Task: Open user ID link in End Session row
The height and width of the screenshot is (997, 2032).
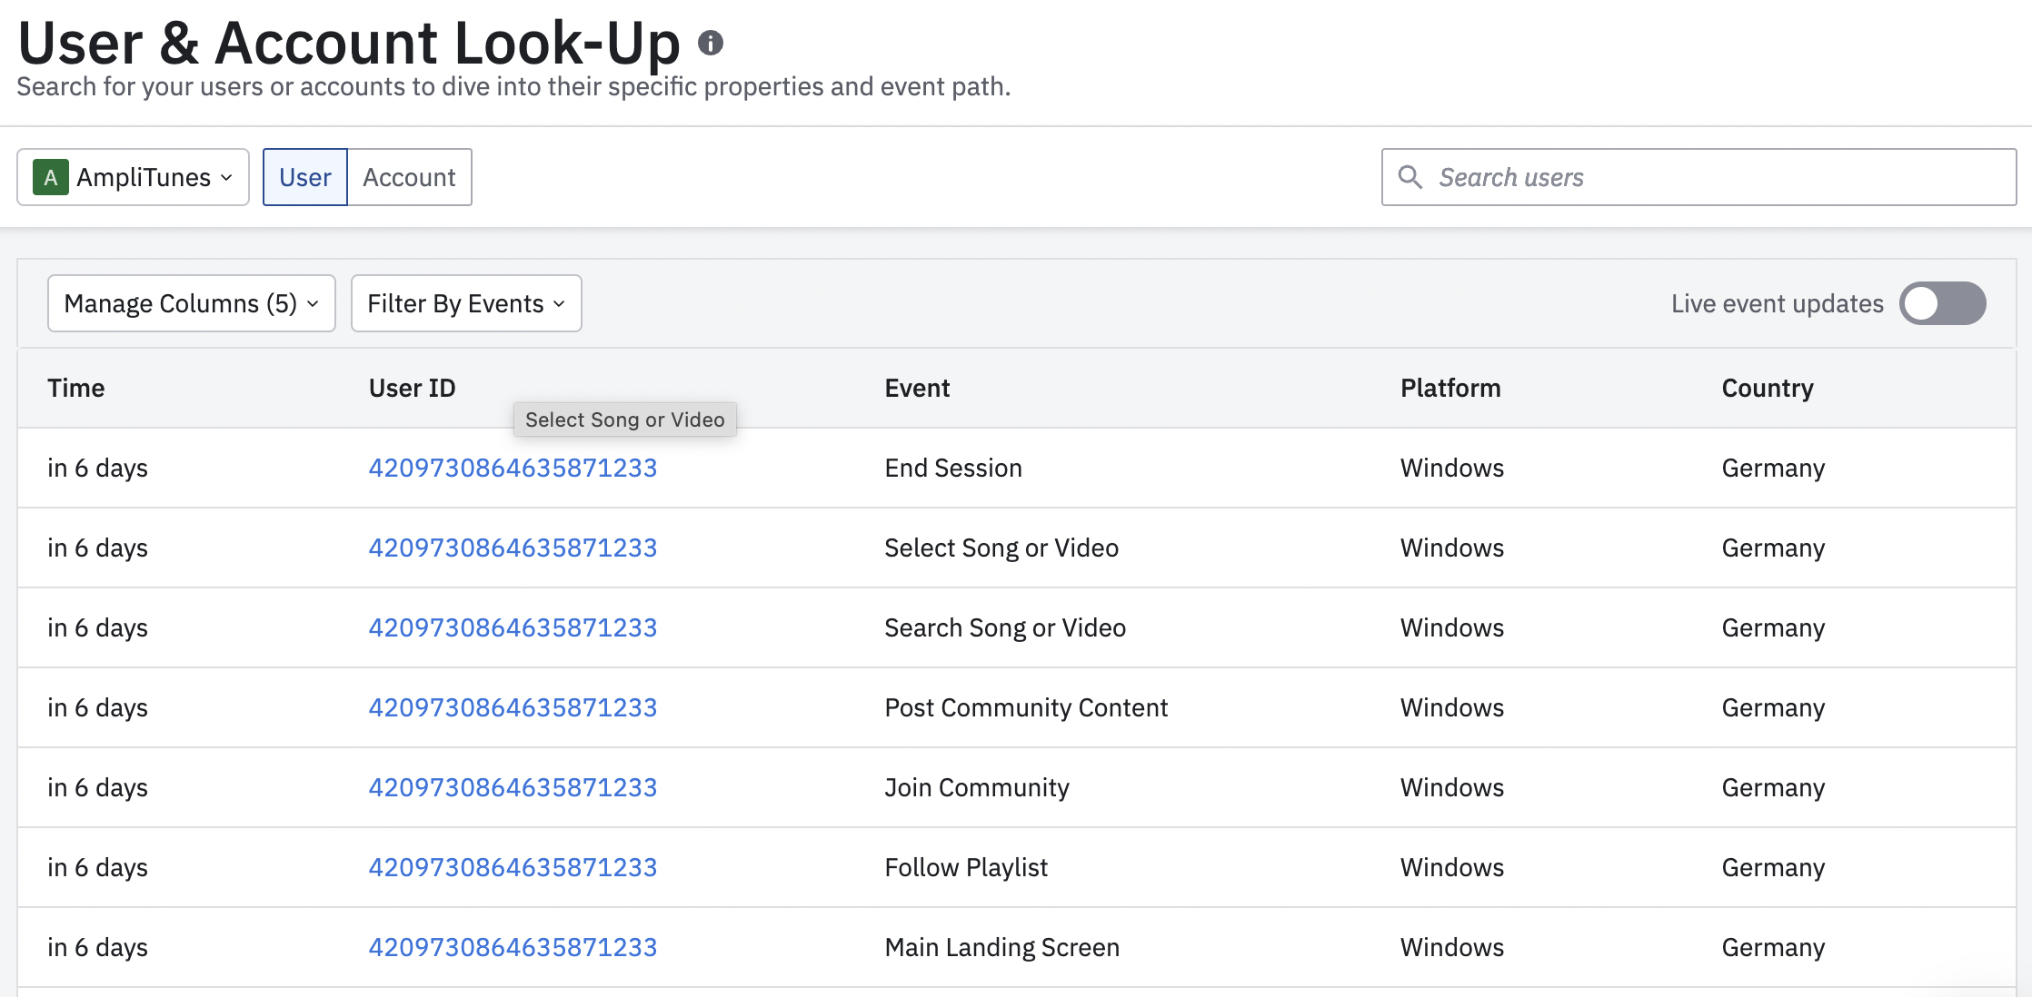Action: coord(513,468)
